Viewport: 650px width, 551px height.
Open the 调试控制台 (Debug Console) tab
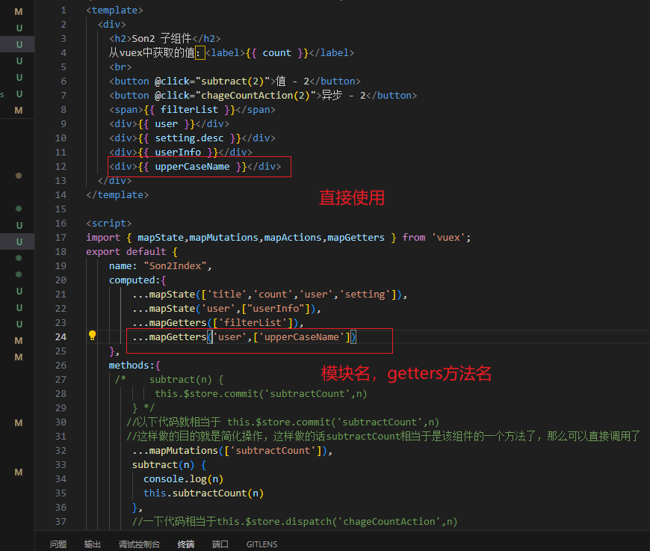[x=139, y=544]
